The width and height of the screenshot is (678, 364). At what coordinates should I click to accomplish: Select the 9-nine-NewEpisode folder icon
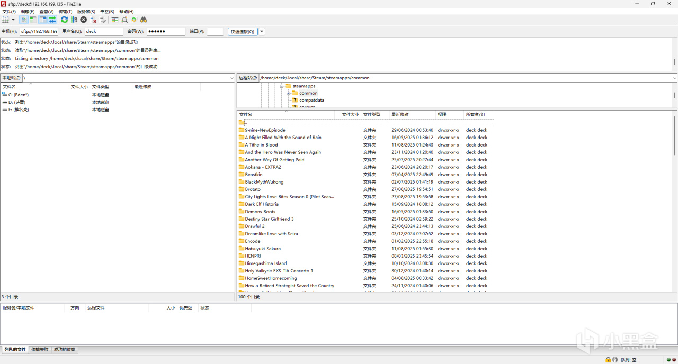click(x=242, y=130)
